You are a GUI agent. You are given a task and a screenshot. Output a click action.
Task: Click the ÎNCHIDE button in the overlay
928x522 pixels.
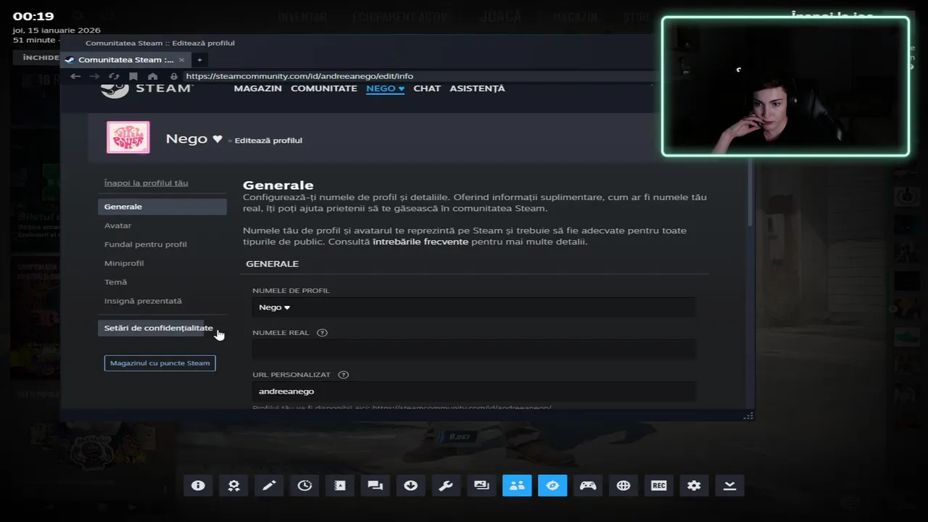tap(40, 57)
